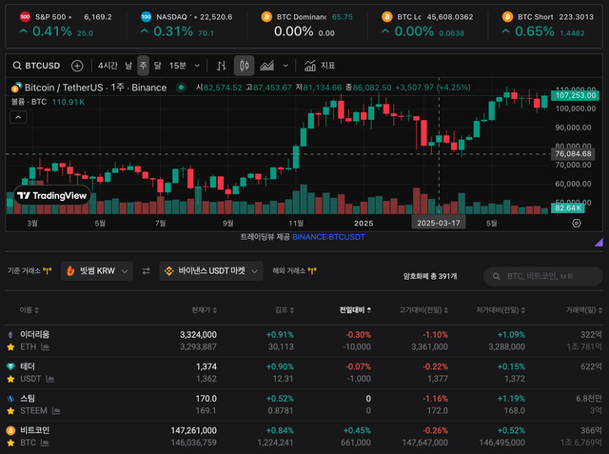Select the 주 weekly timeframe
Image resolution: width=609 pixels, height=454 pixels.
[x=143, y=66]
